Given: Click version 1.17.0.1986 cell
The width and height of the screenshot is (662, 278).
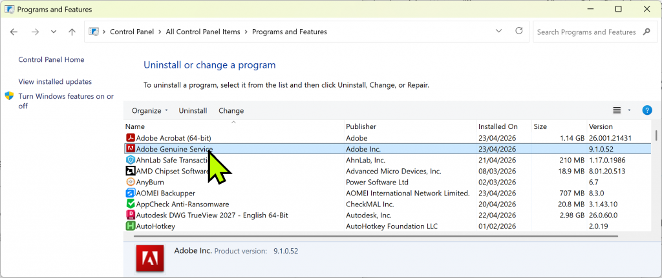Looking at the screenshot, I should (607, 161).
